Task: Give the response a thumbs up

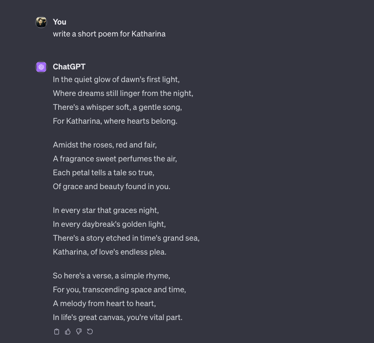Action: tap(68, 332)
